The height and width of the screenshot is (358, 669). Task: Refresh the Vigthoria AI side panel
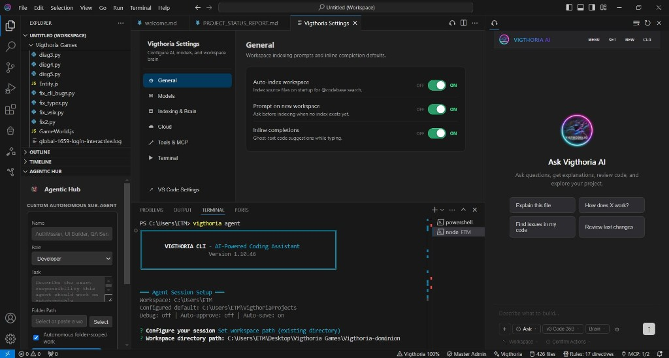click(647, 23)
